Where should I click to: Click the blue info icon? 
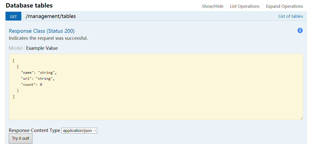tap(300, 30)
